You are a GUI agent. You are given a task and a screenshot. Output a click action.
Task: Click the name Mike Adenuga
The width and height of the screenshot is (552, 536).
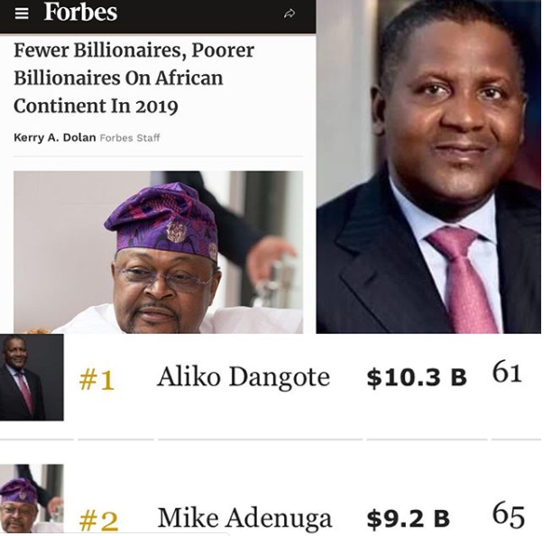tap(244, 518)
